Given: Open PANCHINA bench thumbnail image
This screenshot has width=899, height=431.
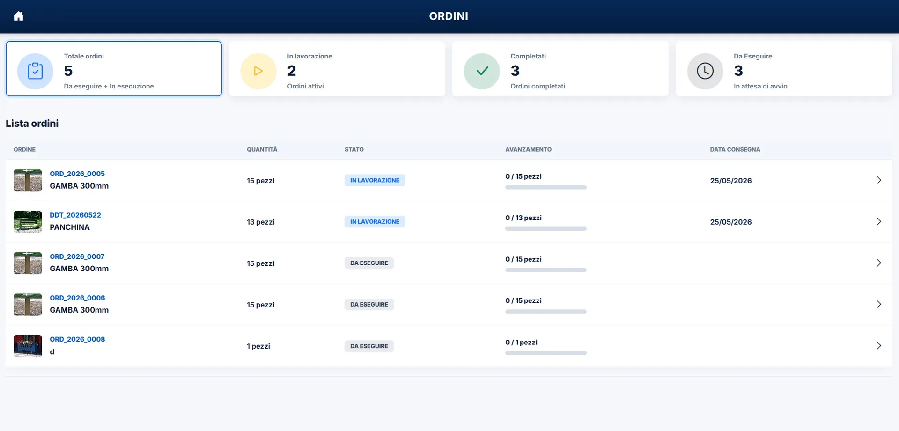Looking at the screenshot, I should (x=28, y=222).
